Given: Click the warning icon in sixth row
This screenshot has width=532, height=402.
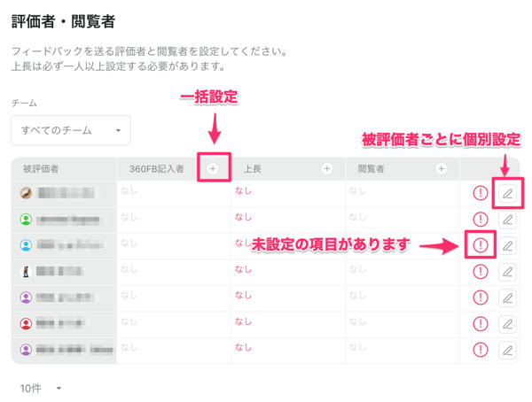Looking at the screenshot, I should pyautogui.click(x=481, y=324).
